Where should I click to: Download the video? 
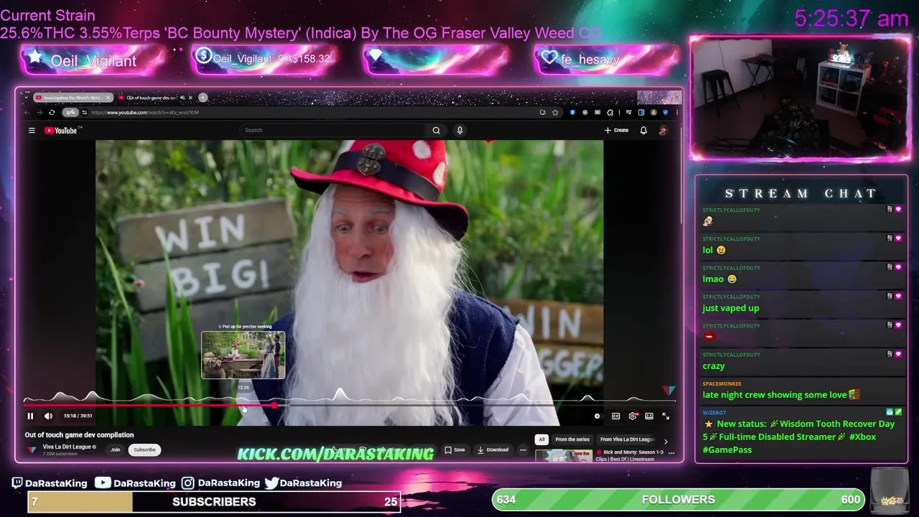click(x=493, y=450)
